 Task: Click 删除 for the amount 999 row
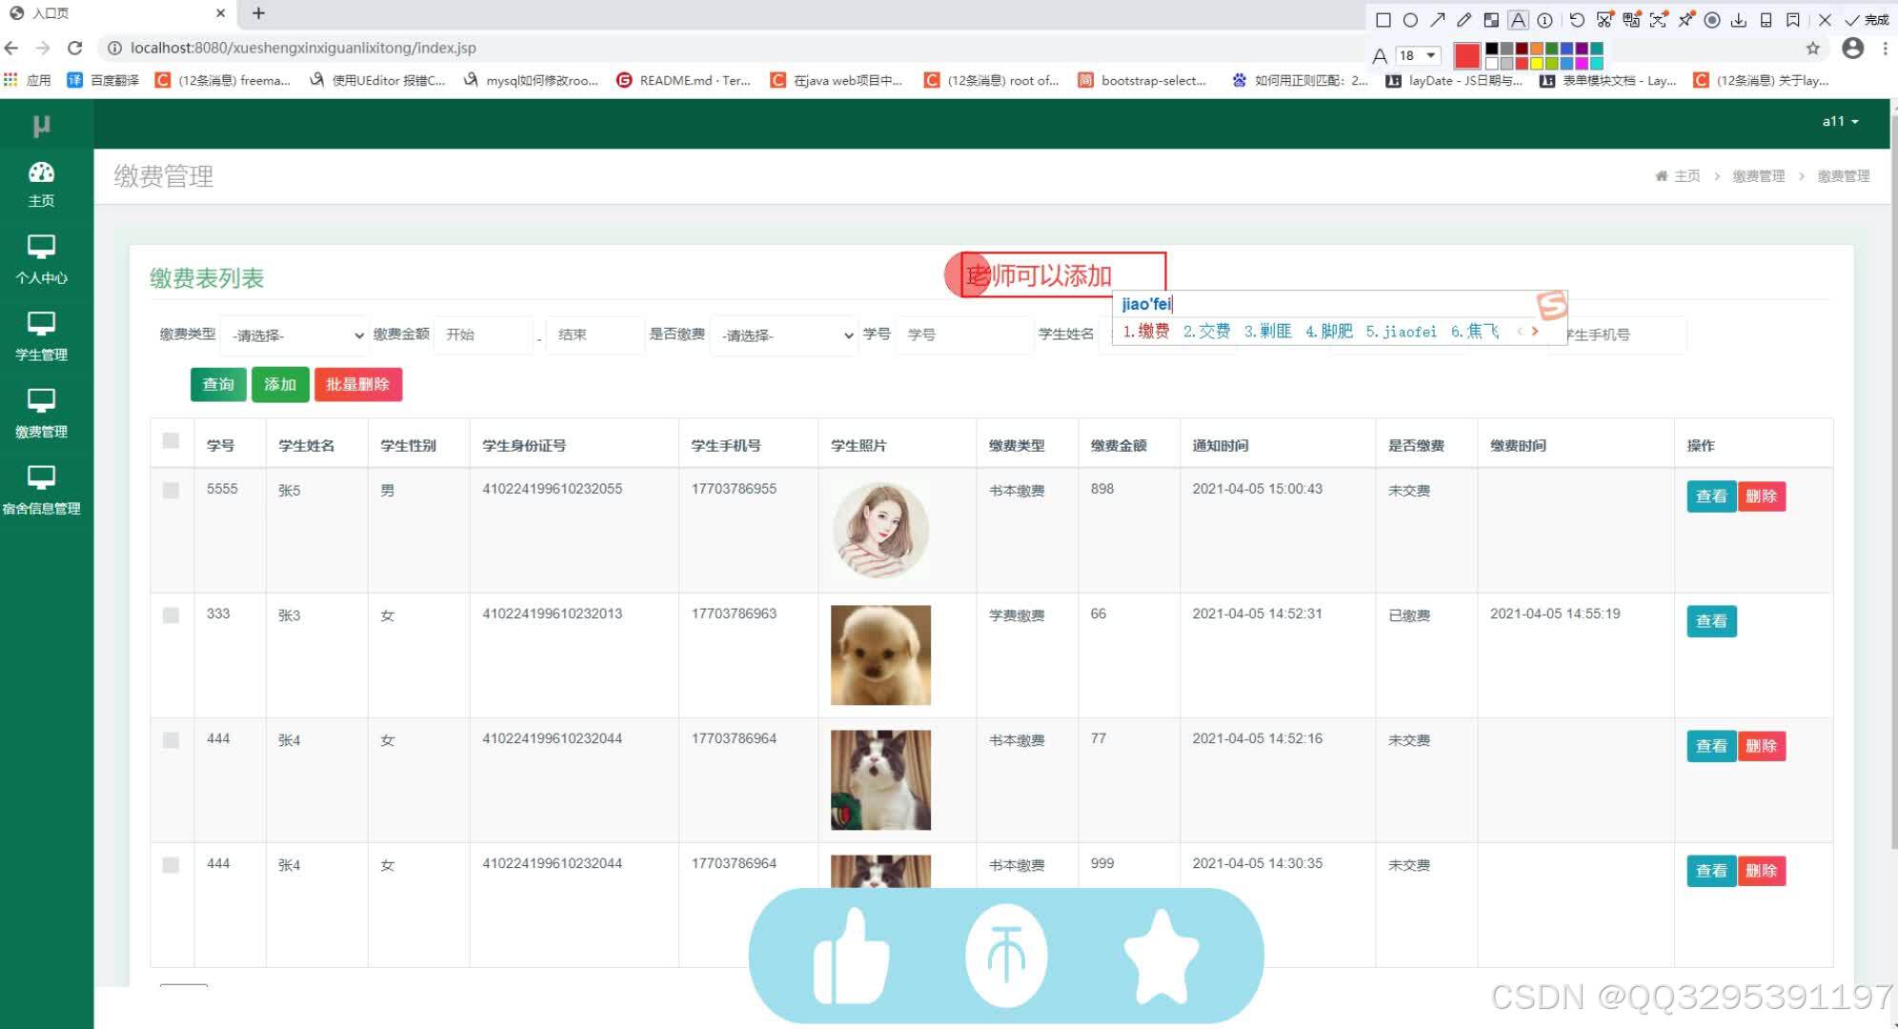click(1761, 870)
